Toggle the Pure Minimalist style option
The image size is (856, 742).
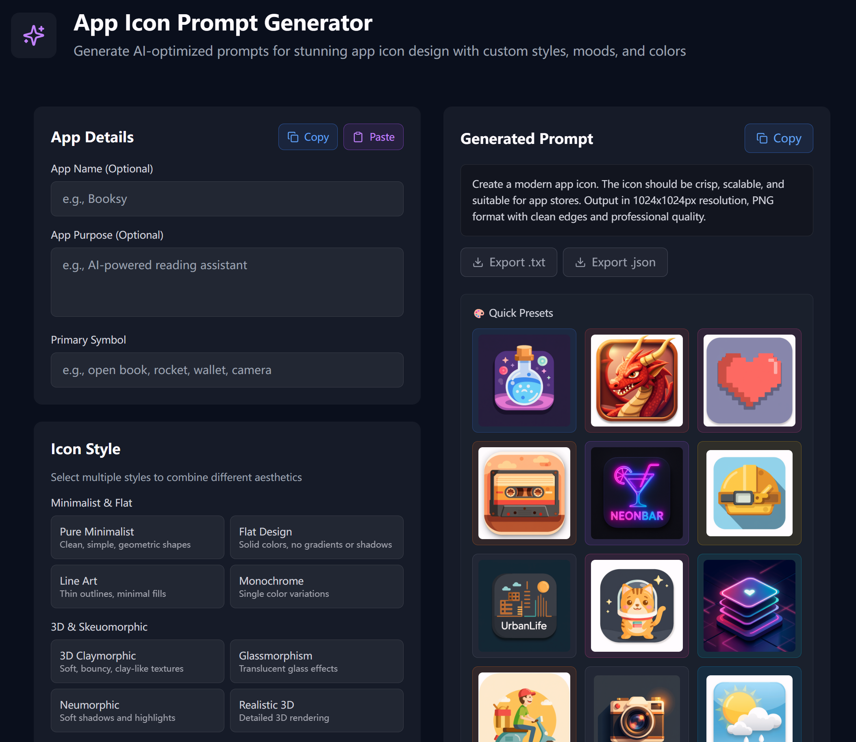pos(137,537)
